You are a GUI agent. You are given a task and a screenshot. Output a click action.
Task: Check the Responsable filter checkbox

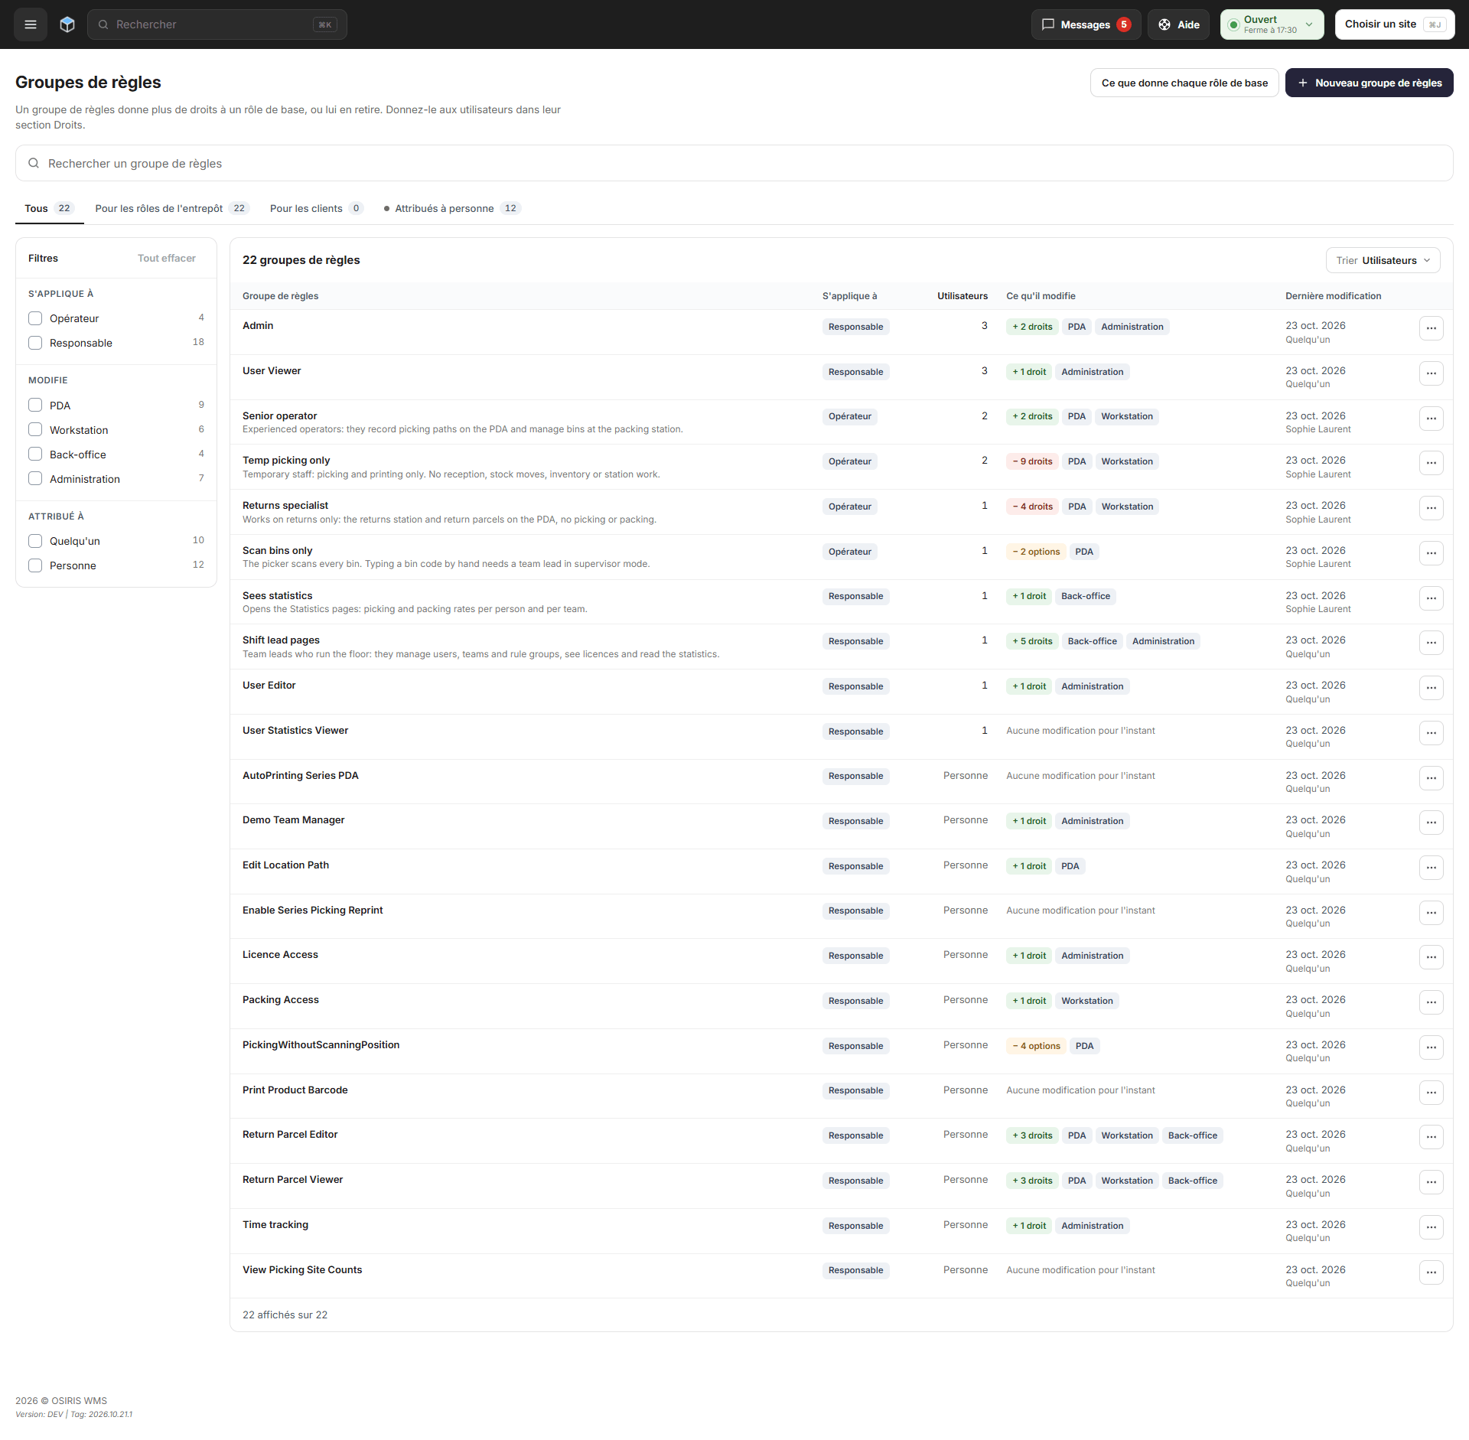tap(35, 343)
